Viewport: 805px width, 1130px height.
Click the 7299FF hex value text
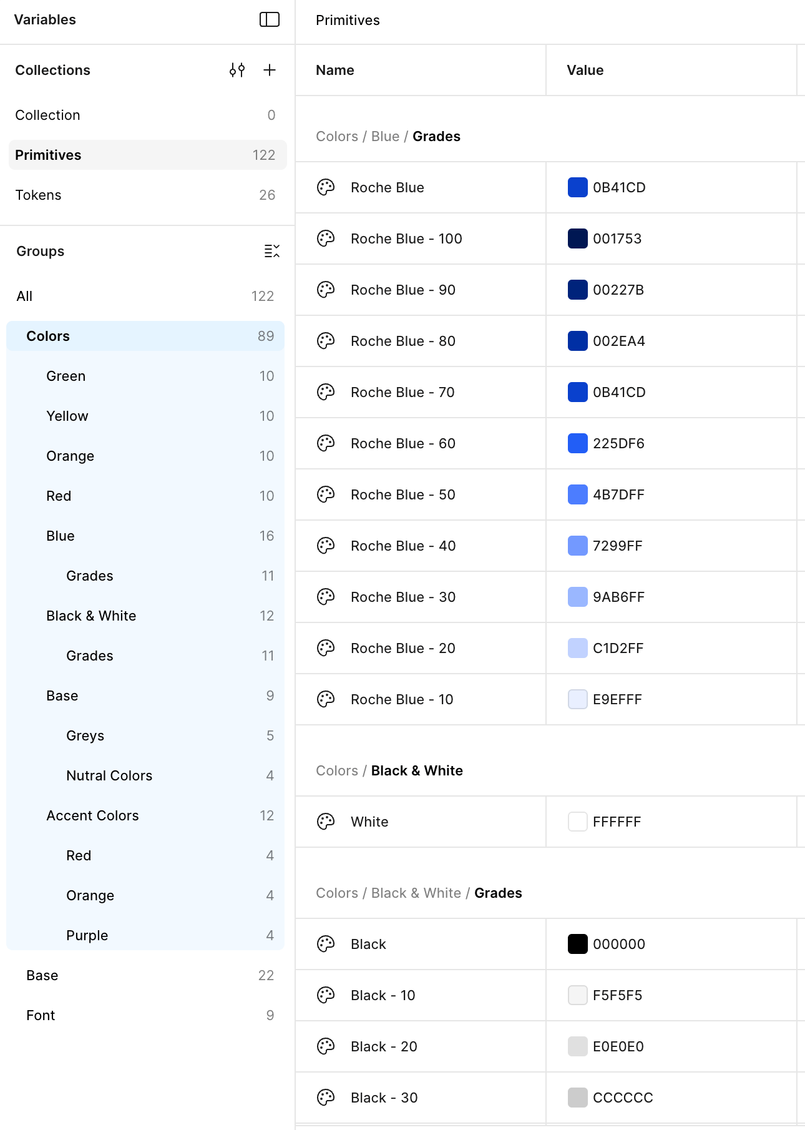pyautogui.click(x=617, y=546)
